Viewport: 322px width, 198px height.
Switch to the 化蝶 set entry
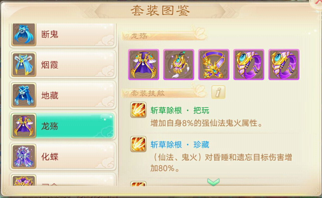pyautogui.click(x=63, y=156)
